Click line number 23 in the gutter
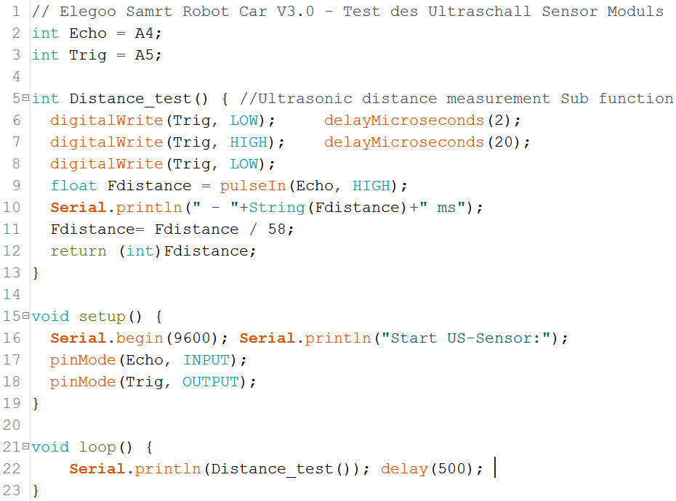This screenshot has height=501, width=676. tap(12, 491)
